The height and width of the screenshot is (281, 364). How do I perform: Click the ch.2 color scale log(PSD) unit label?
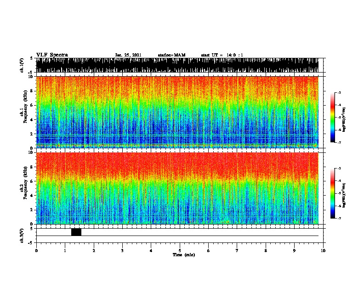pos(344,195)
